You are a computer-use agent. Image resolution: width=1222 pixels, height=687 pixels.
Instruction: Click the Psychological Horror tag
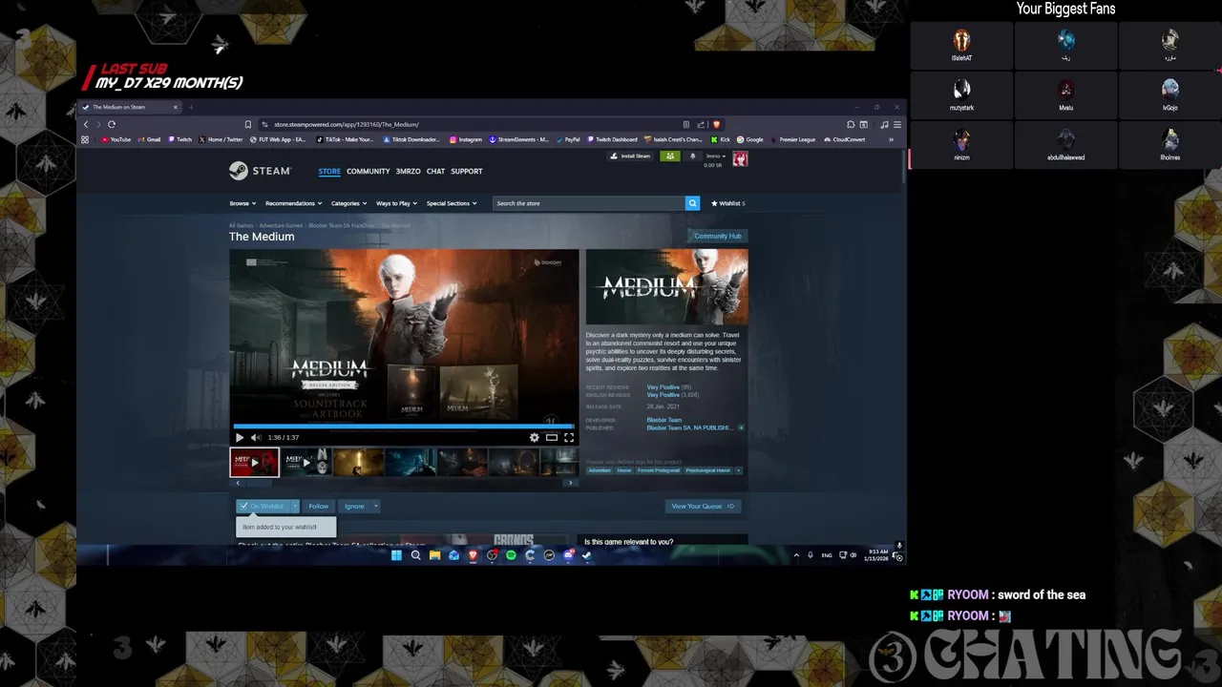707,470
